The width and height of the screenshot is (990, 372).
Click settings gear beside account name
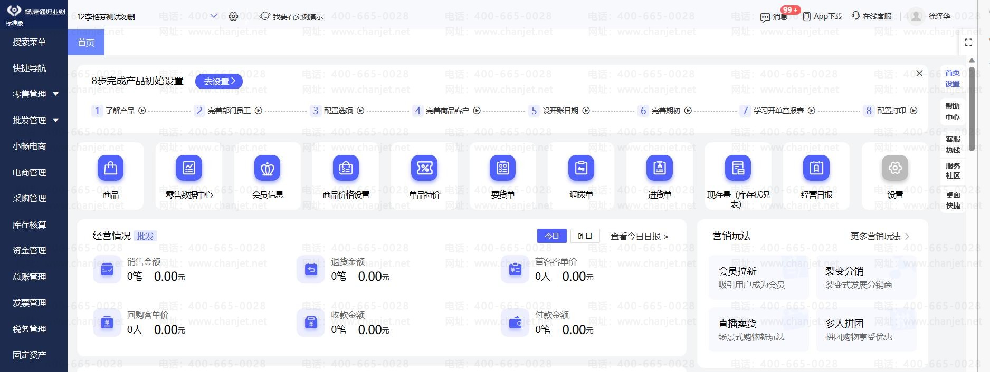tap(233, 16)
